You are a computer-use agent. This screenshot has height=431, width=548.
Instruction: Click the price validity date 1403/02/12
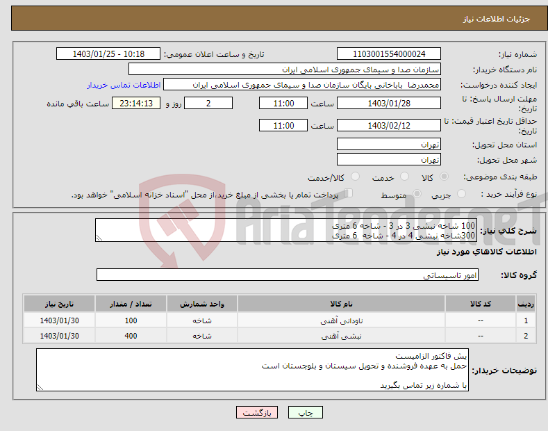point(389,125)
